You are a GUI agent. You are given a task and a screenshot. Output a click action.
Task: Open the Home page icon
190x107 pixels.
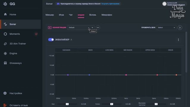pos(5,15)
